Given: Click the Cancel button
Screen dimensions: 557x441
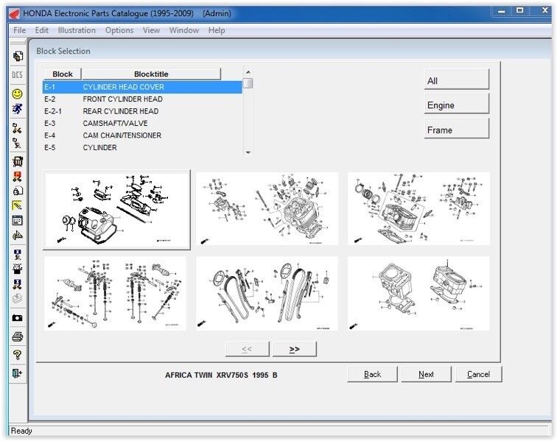Looking at the screenshot, I should pos(478,374).
